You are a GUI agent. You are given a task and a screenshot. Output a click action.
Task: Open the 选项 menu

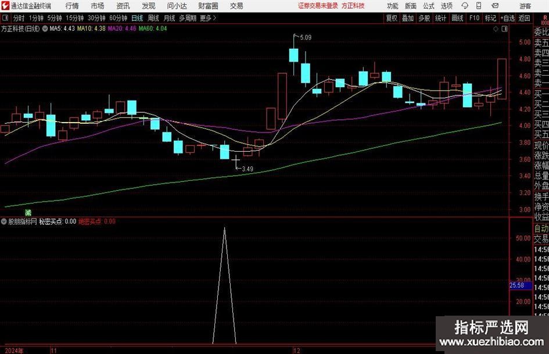tap(446, 6)
